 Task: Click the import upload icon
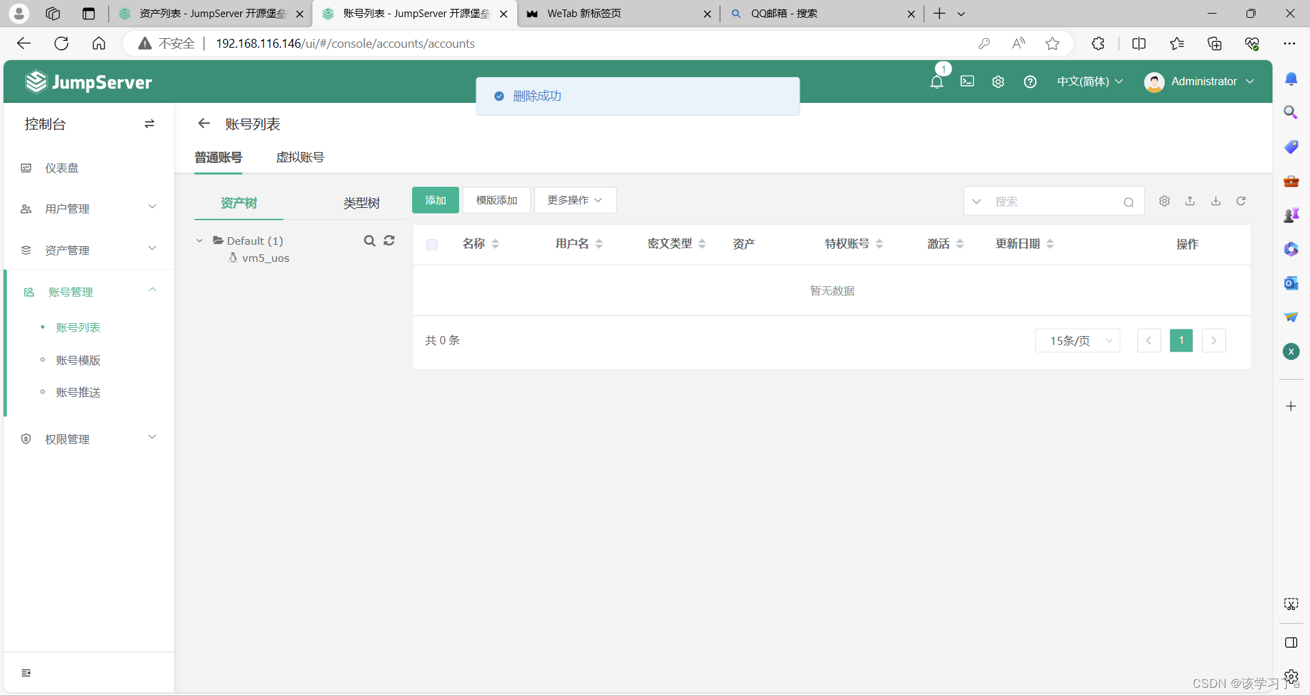point(1190,201)
